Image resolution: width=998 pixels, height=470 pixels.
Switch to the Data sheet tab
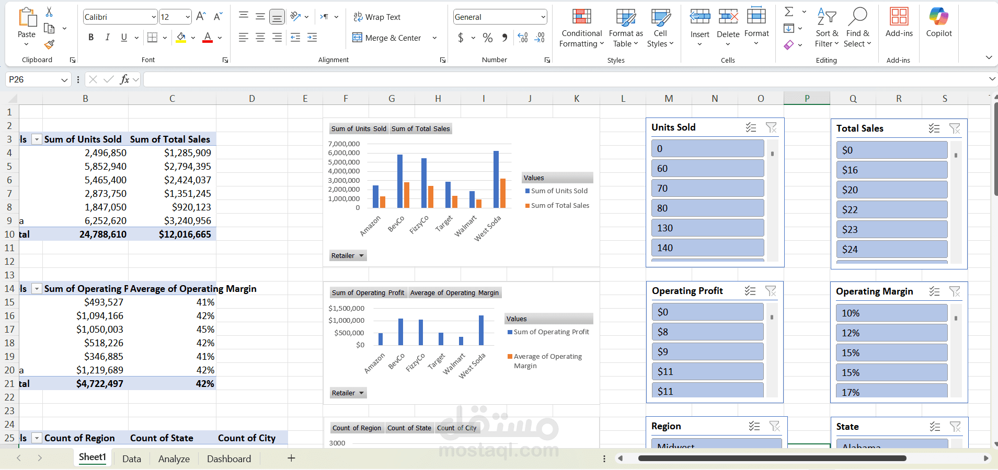[x=132, y=459]
